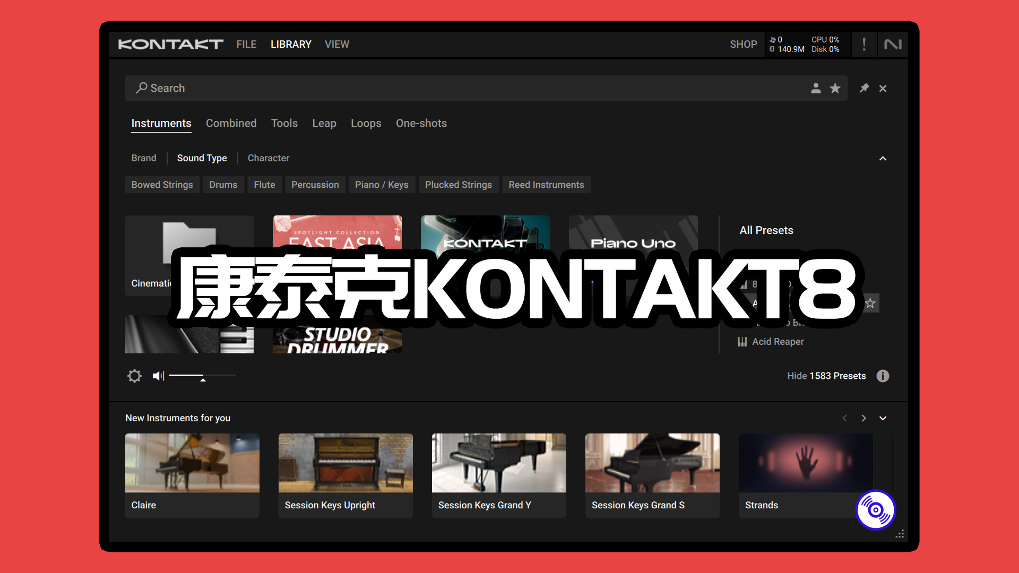The image size is (1019, 573).
Task: Click Hide 1583 Presets
Action: (x=826, y=376)
